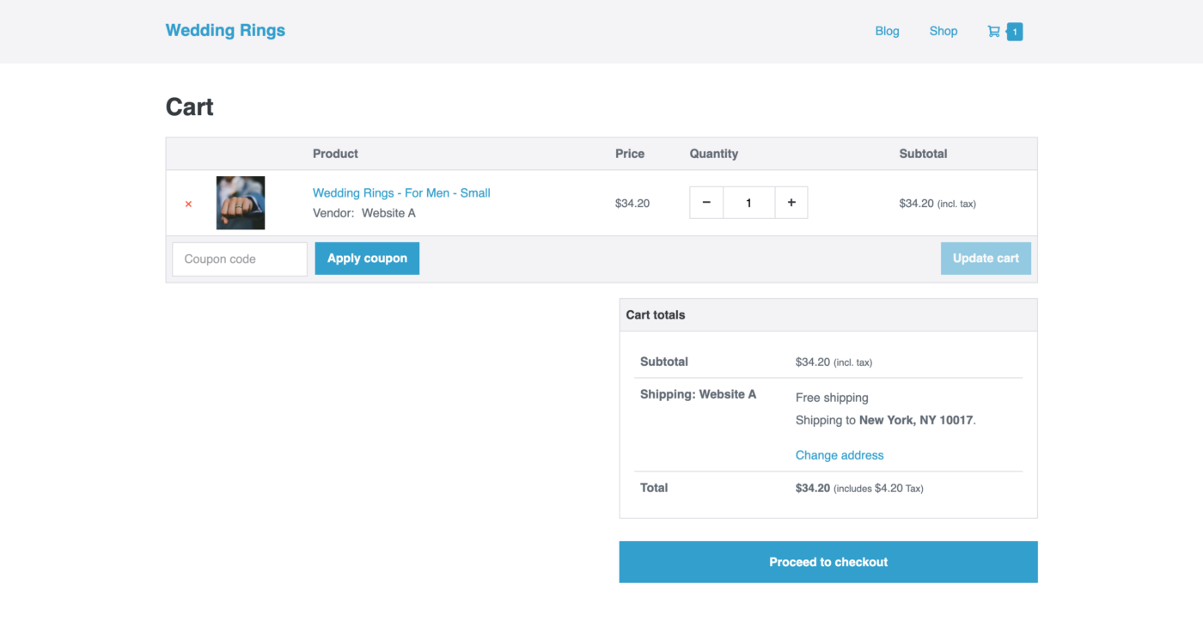Proceed to checkout
Viewport: 1203px width, 633px height.
(x=827, y=562)
